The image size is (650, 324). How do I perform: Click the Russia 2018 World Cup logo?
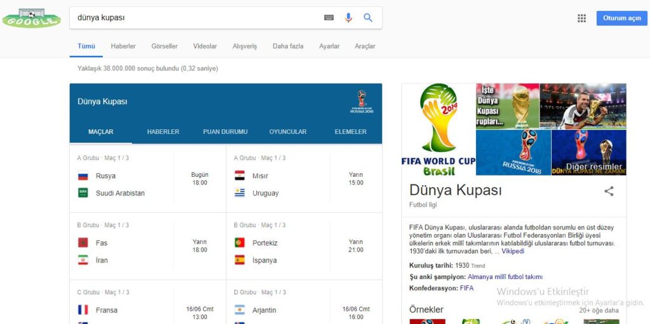coord(361,102)
